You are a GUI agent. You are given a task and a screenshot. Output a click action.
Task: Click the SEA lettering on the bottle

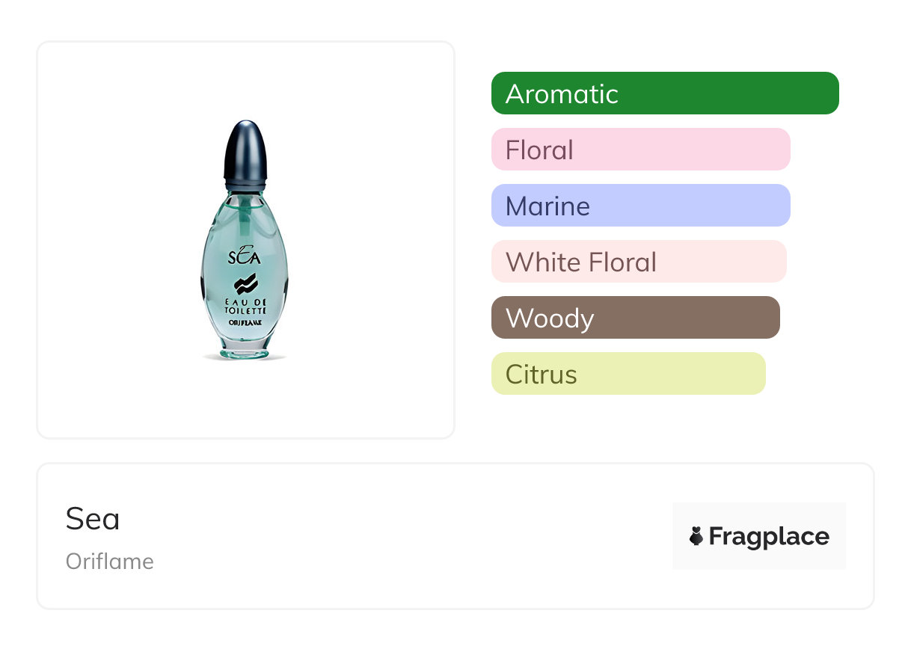point(245,259)
